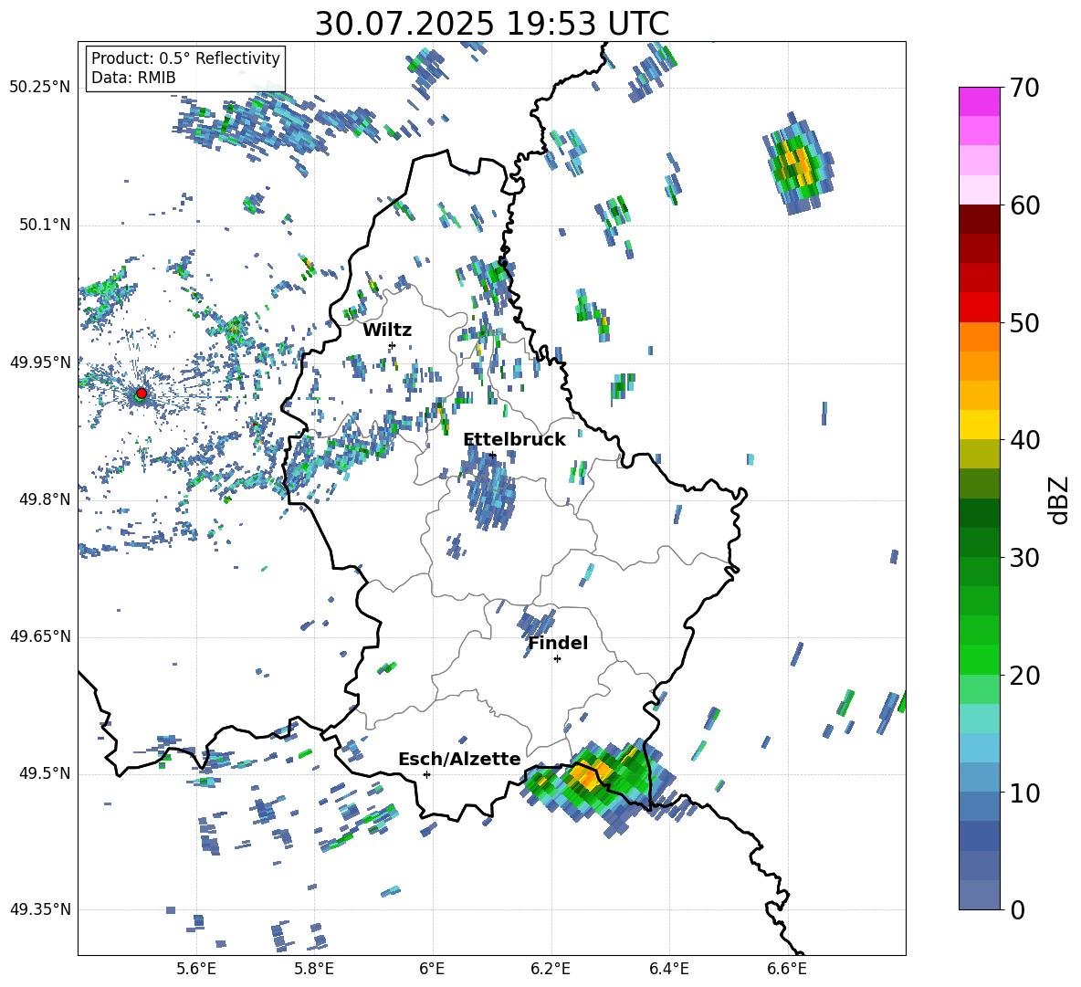Click the Ettelbruck station cross marker
The width and height of the screenshot is (1081, 987).
(x=491, y=455)
